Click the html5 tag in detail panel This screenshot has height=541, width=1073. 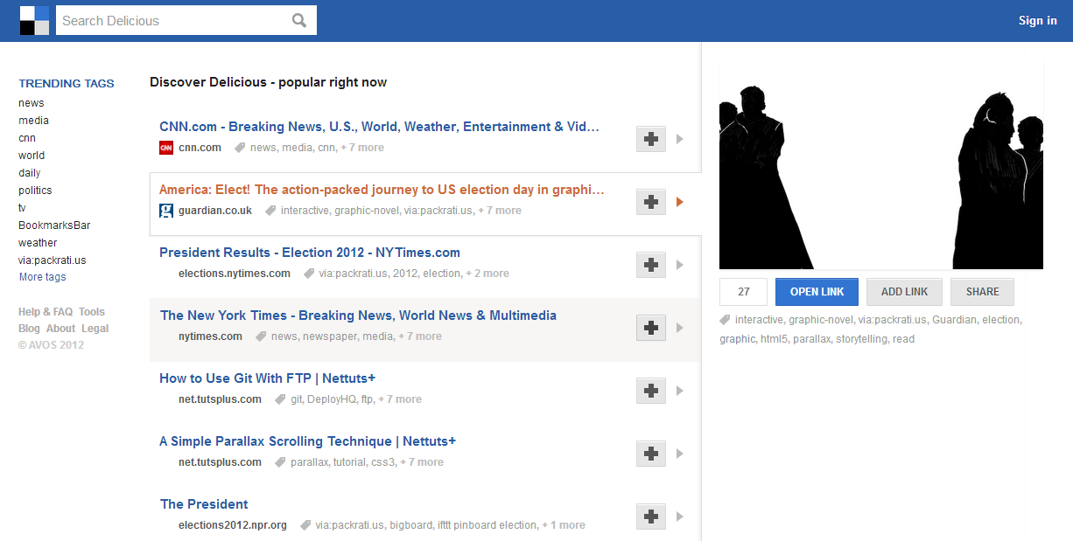(774, 339)
